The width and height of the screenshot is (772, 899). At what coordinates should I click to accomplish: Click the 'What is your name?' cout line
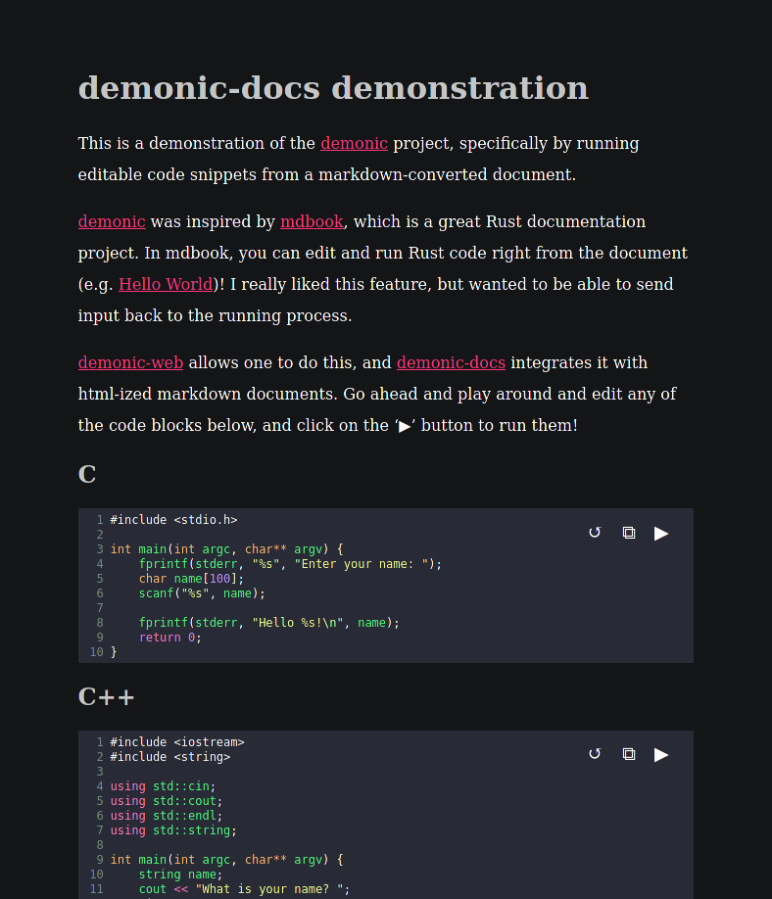point(244,889)
